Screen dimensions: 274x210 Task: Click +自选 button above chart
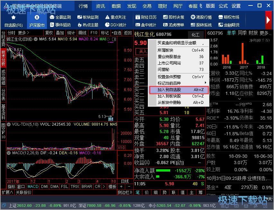pyautogui.click(x=116, y=33)
